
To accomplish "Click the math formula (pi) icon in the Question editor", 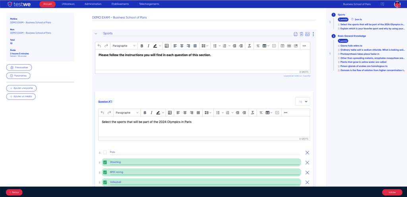I will (x=260, y=113).
